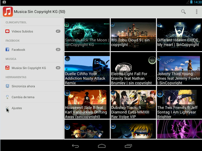Screen dimensions: 202x151
Task: Tap the 14:30 clock in the status bar
Action: tap(198, 2)
